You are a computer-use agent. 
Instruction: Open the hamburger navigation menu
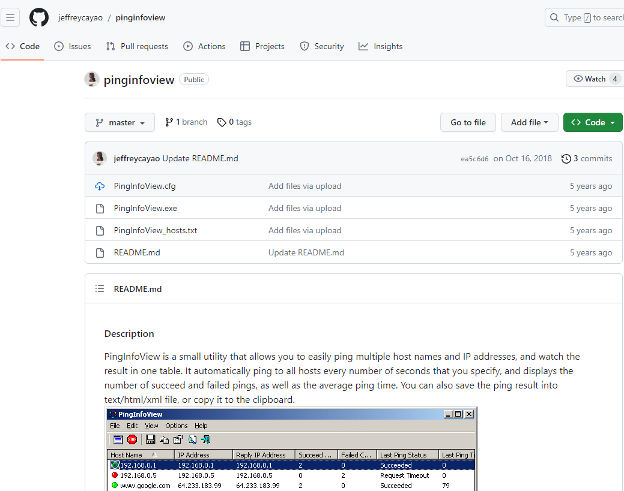10,17
